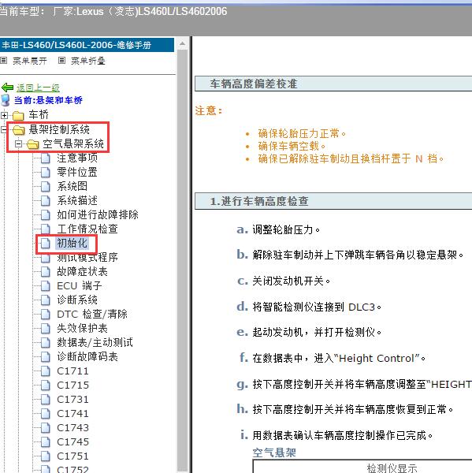
Task: Click the document icon beside 注意事项
Action: pyautogui.click(x=46, y=158)
